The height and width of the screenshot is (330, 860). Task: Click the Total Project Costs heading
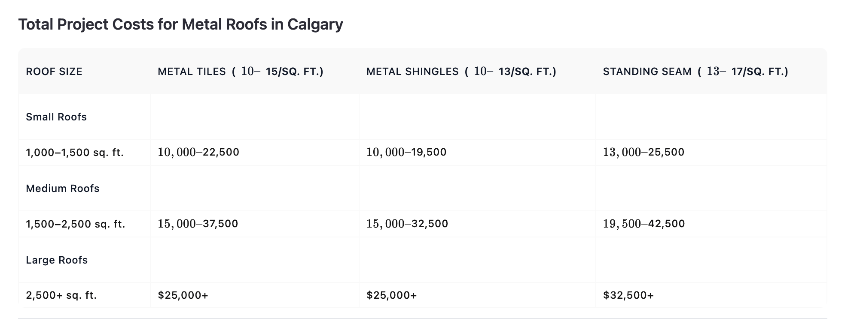coord(180,24)
